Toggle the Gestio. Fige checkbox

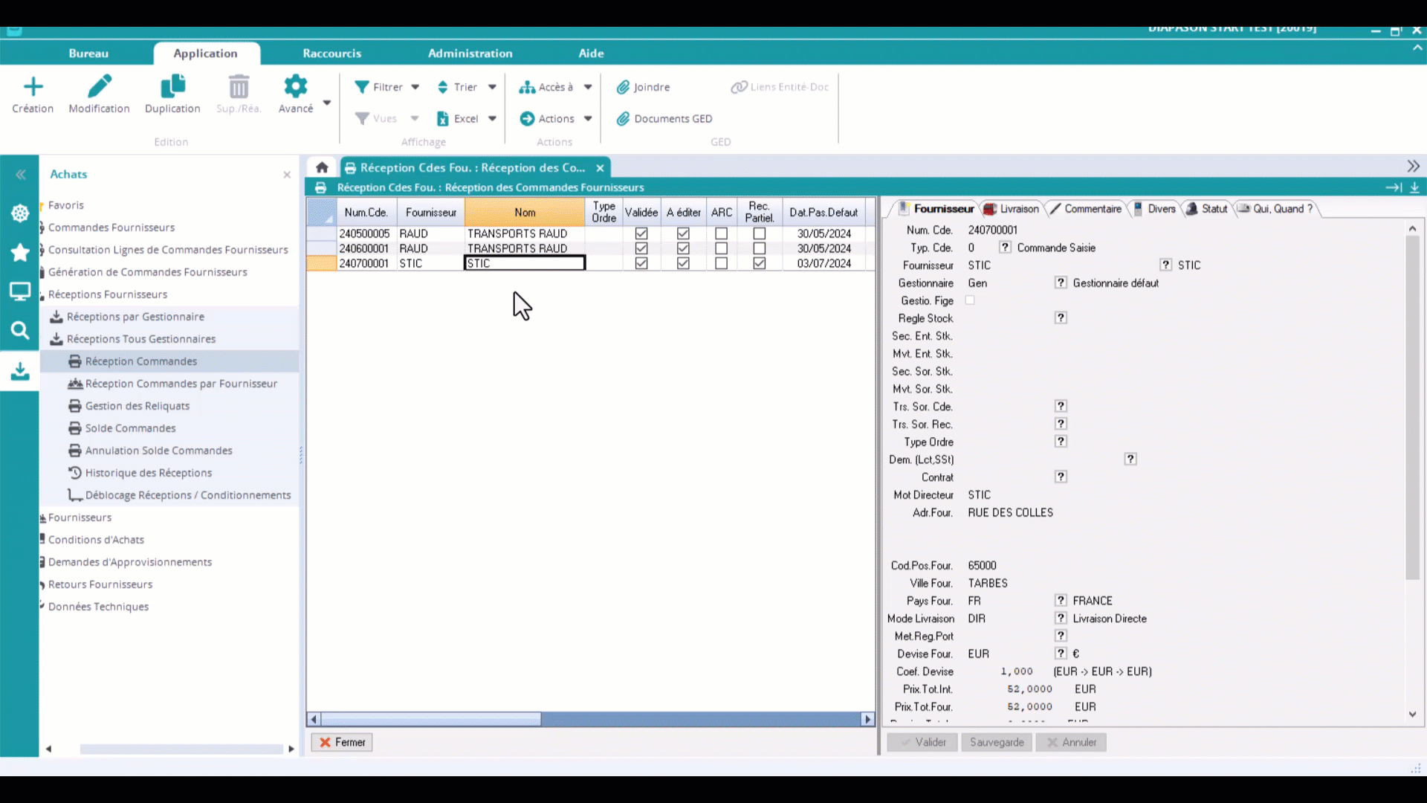[x=970, y=300]
